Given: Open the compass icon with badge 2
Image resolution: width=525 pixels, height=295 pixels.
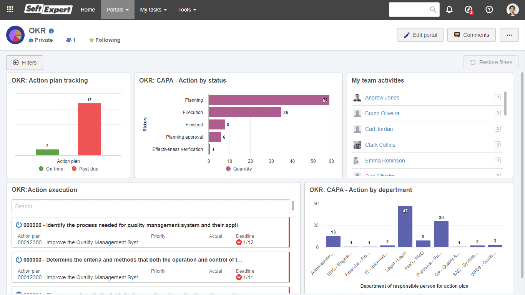Looking at the screenshot, I should (469, 10).
